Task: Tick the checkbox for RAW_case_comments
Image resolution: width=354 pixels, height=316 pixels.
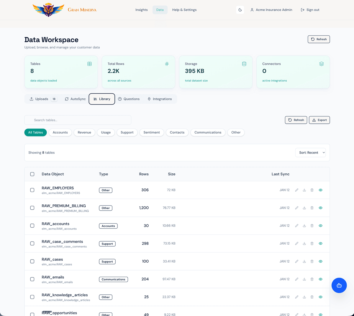Action: 32,243
